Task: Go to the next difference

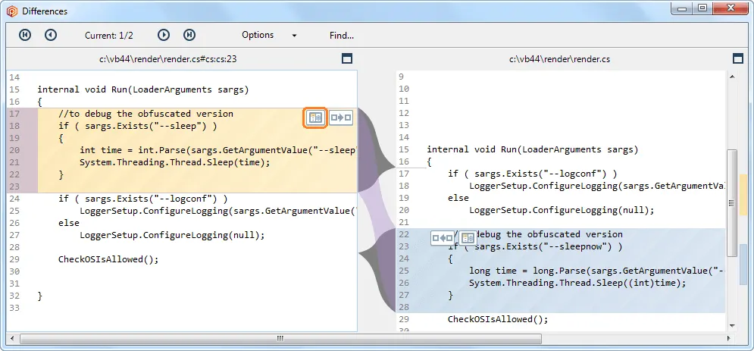Action: [x=164, y=35]
